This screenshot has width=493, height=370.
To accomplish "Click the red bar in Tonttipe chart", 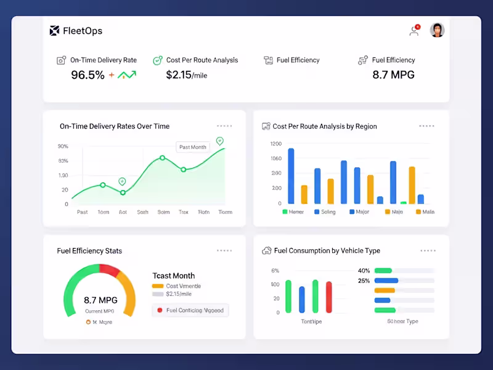I will click(329, 297).
